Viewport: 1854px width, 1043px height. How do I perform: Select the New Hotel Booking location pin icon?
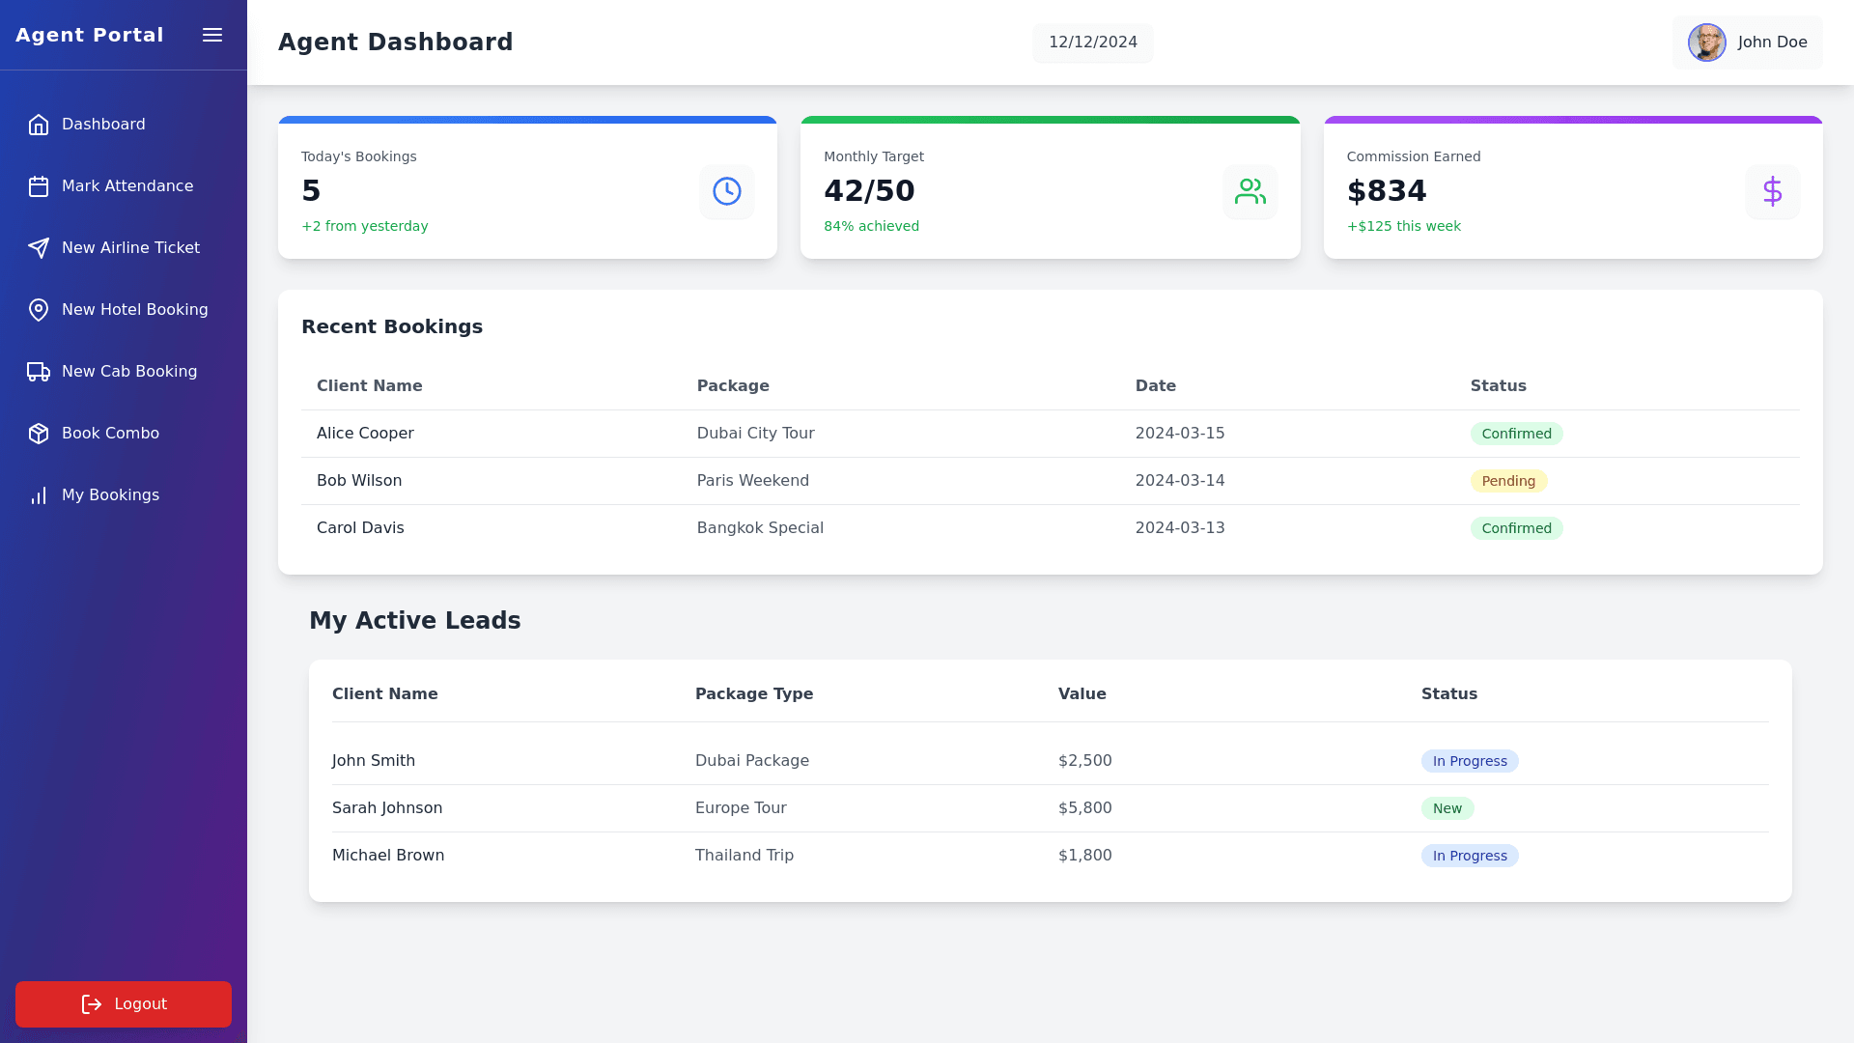coord(39,309)
